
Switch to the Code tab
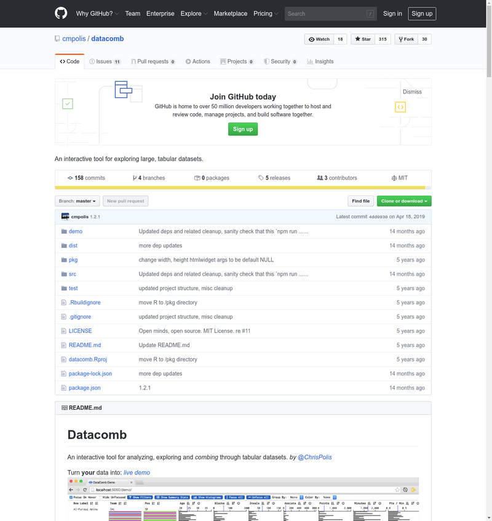pyautogui.click(x=69, y=62)
